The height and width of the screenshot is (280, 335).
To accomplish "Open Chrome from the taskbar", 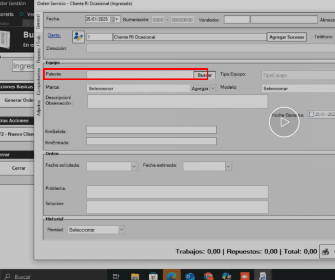I will tap(208, 276).
